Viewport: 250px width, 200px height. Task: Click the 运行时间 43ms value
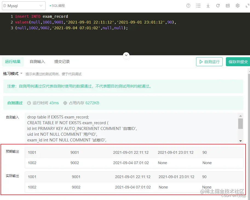point(54,103)
